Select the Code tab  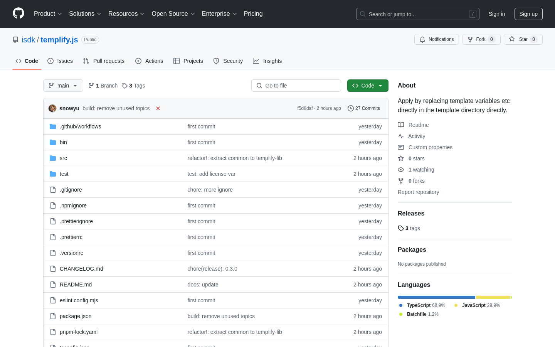(x=27, y=61)
